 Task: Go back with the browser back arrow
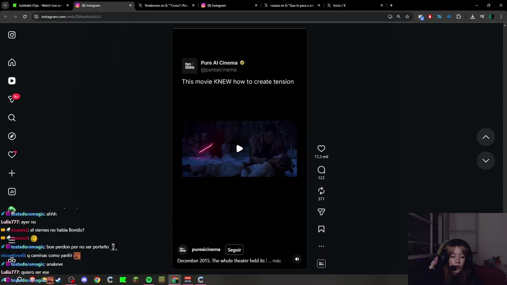[6, 17]
